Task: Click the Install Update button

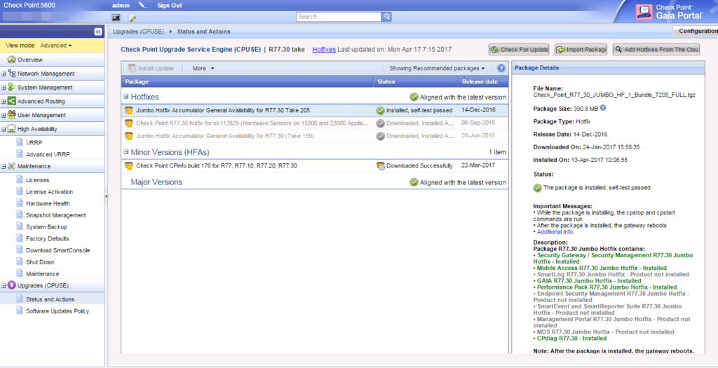Action: (x=151, y=68)
